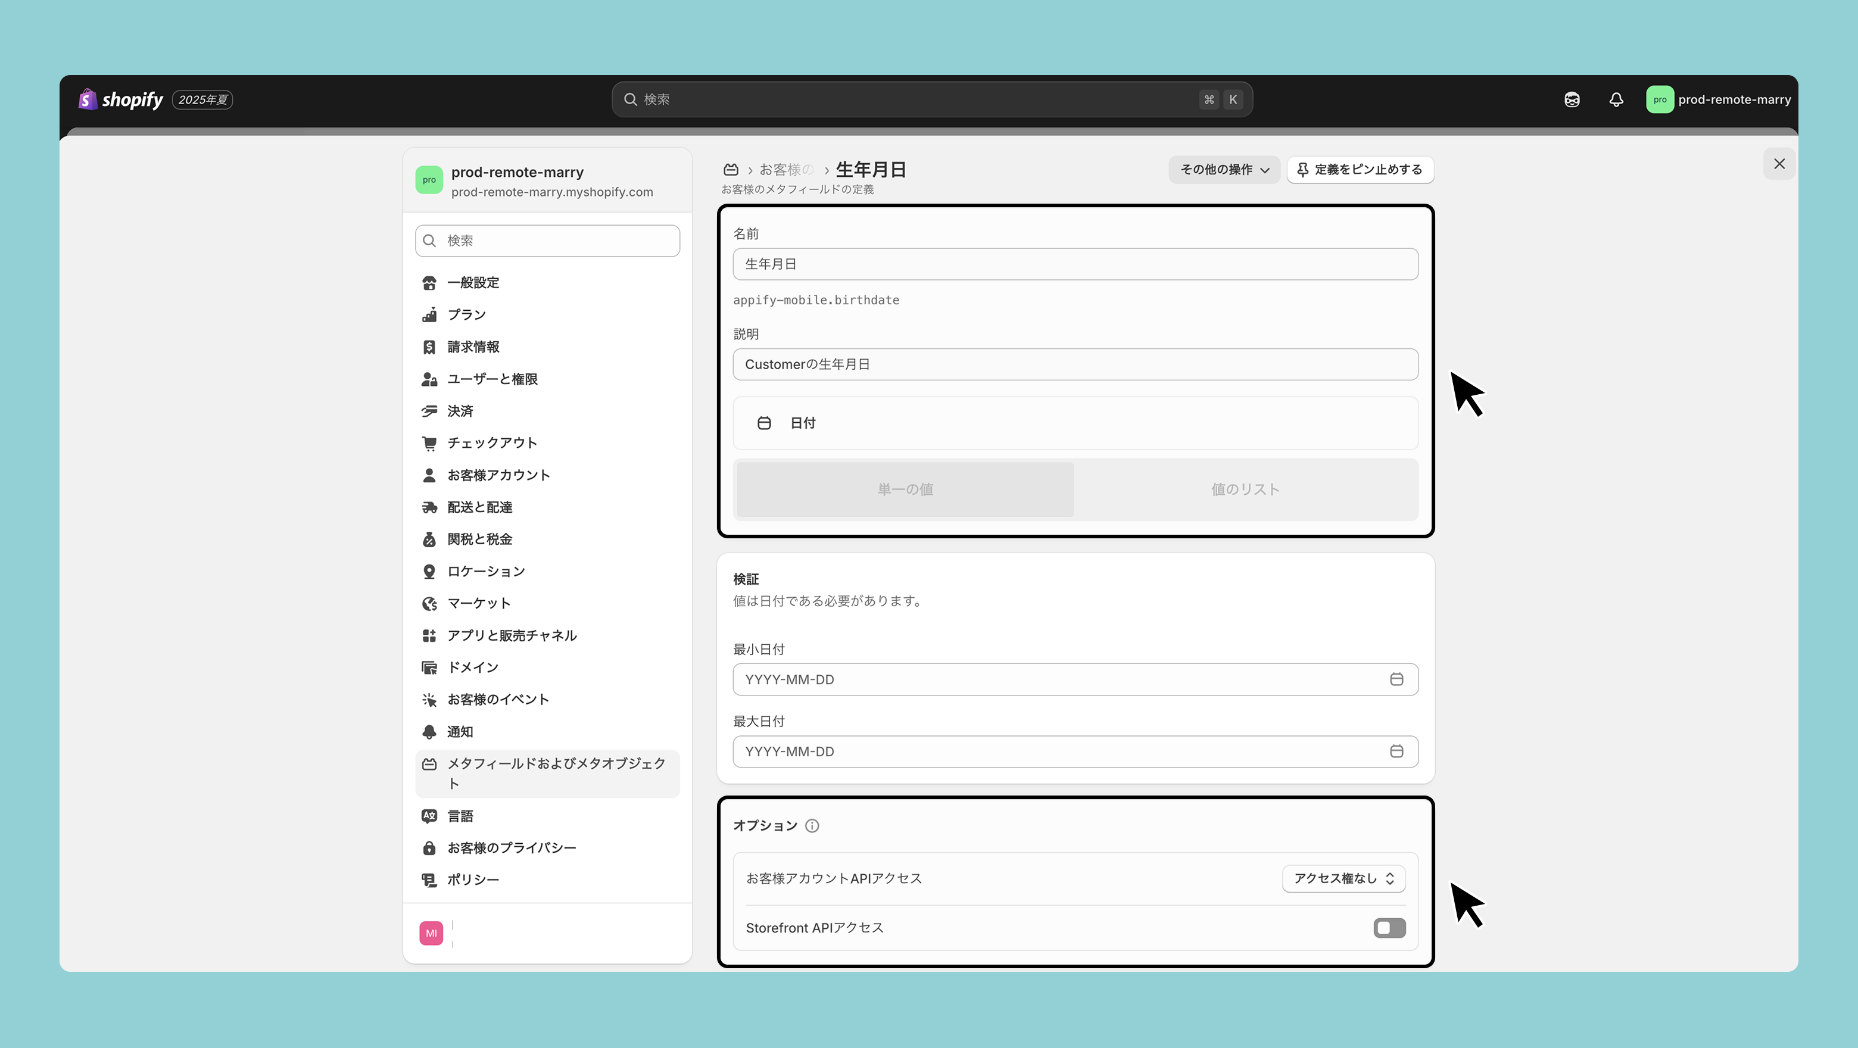Viewport: 1858px width, 1048px height.
Task: Go to 配送と配達 settings page
Action: [479, 507]
